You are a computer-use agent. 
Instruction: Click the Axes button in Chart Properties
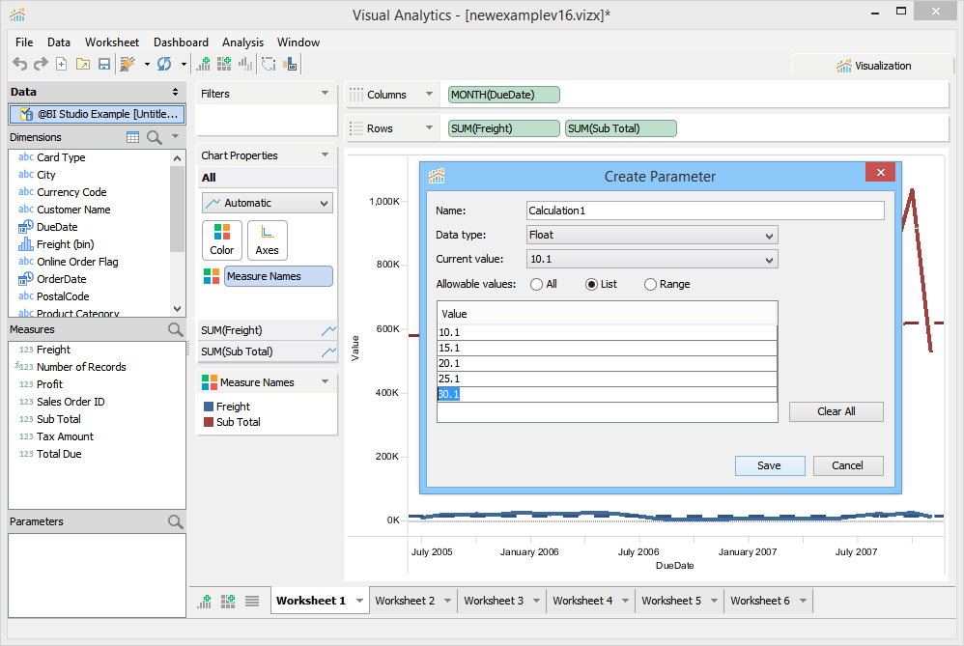268,239
